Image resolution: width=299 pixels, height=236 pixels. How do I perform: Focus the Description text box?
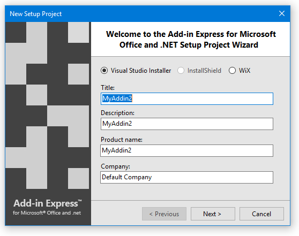click(x=187, y=124)
